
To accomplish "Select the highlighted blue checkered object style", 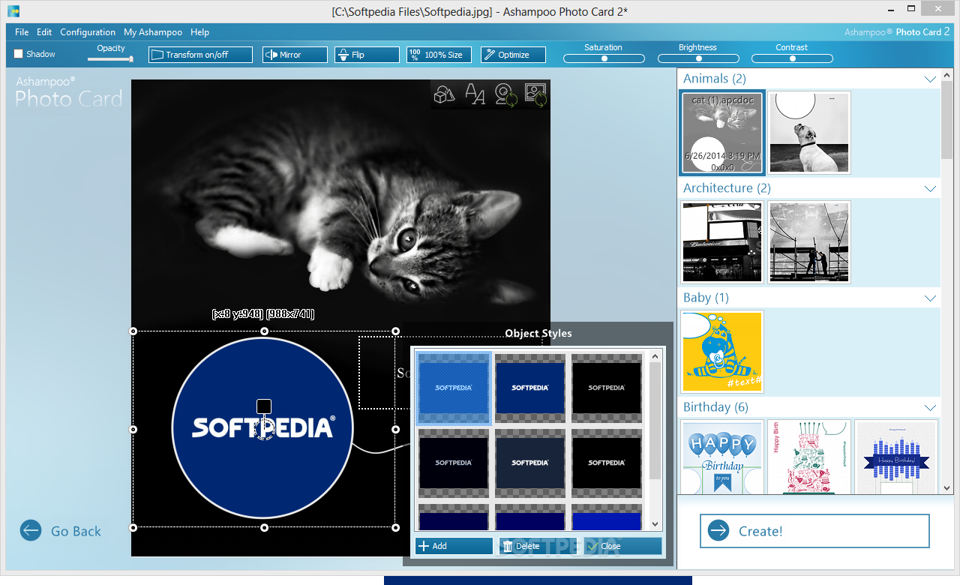I will (x=454, y=388).
